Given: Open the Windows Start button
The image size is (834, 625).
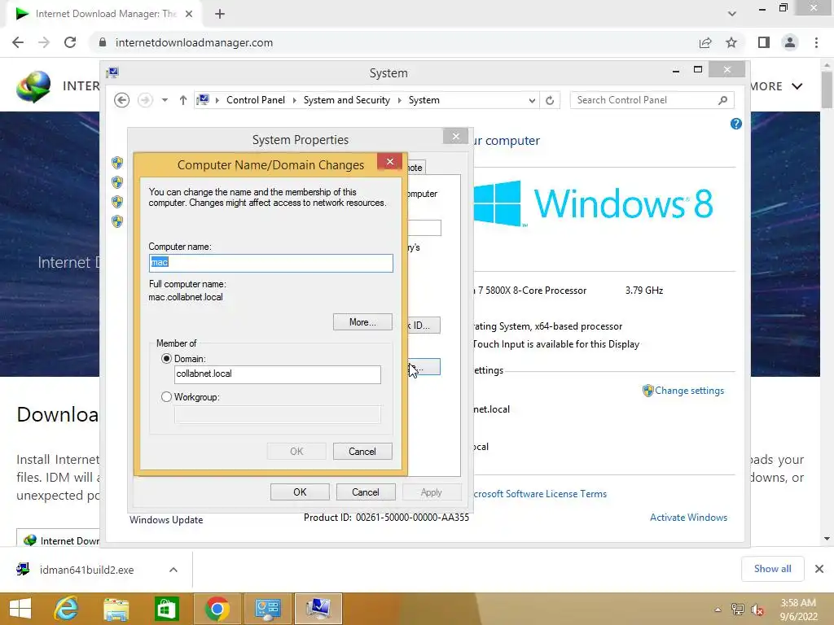Looking at the screenshot, I should tap(20, 609).
